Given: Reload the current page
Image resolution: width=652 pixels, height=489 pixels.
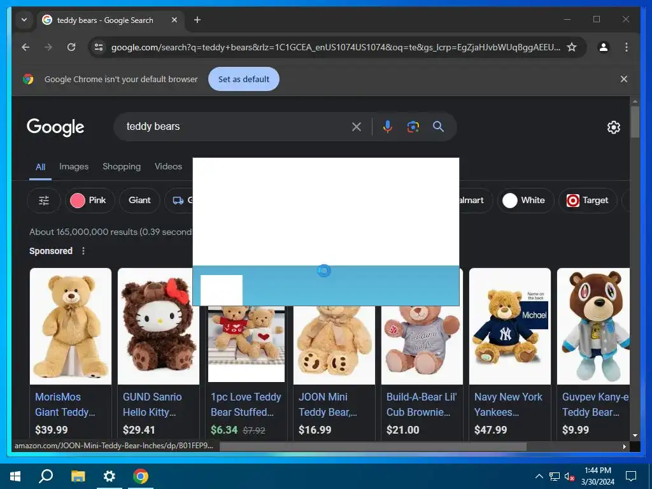Looking at the screenshot, I should [71, 47].
